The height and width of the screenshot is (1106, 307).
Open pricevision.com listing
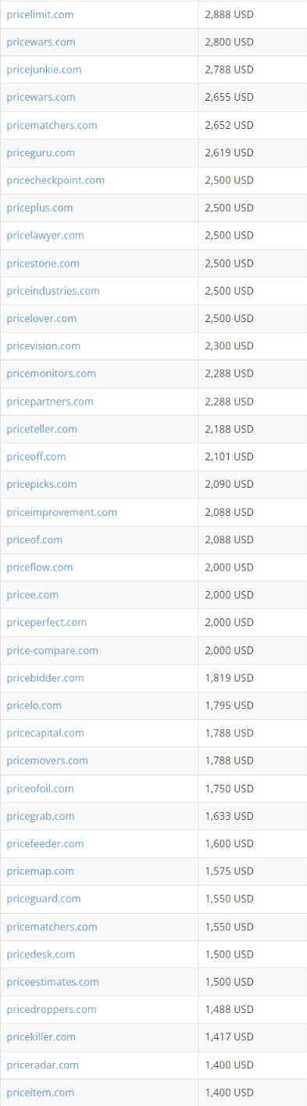click(43, 345)
